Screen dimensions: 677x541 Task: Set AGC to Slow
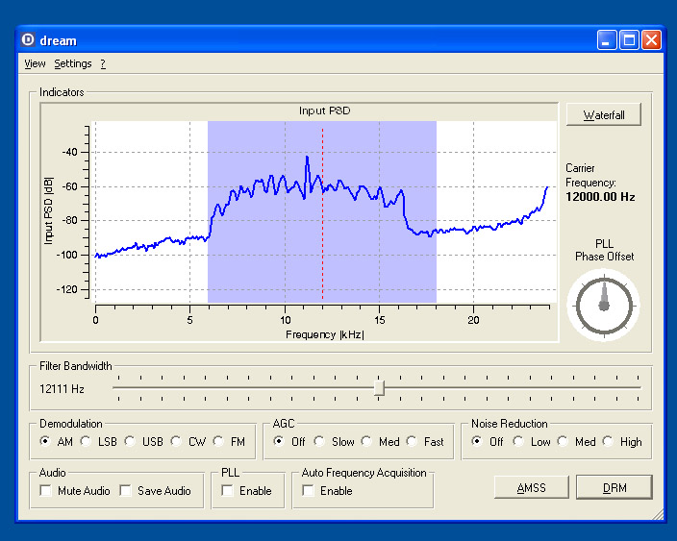point(320,442)
